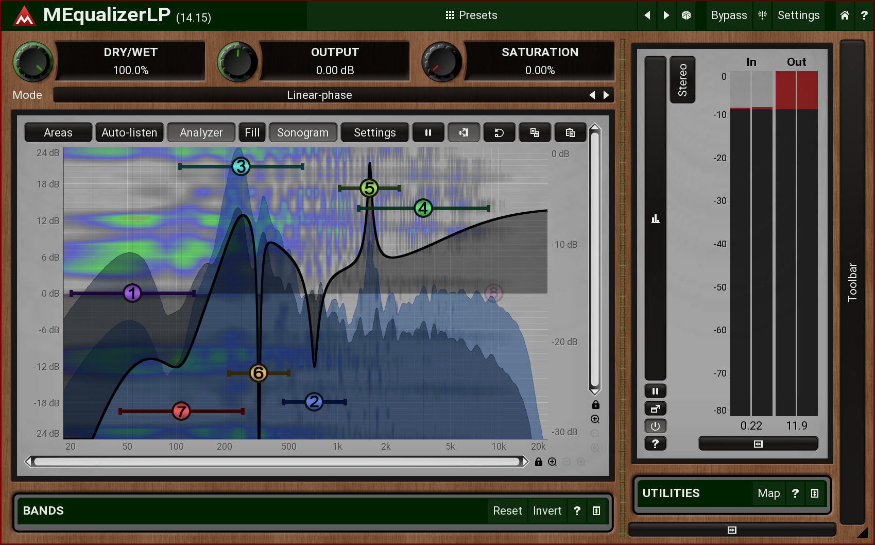The height and width of the screenshot is (545, 875).
Task: Toggle the Sonogram display
Action: coord(303,133)
